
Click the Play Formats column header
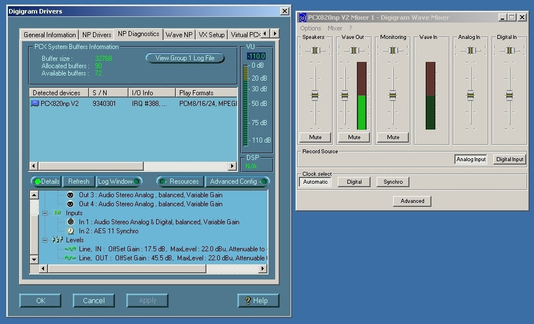(x=206, y=92)
